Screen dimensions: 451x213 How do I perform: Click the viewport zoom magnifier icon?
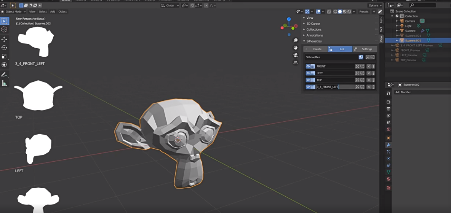pyautogui.click(x=295, y=40)
